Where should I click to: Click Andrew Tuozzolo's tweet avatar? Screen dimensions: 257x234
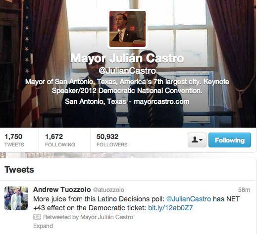pyautogui.click(x=16, y=198)
